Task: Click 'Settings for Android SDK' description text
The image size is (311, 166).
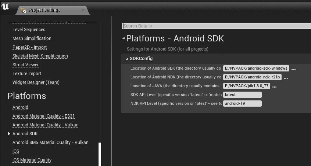Action: coord(168,49)
